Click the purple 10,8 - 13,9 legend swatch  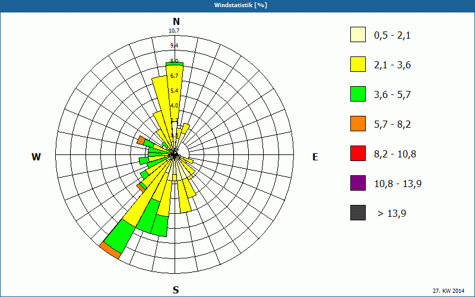[358, 183]
